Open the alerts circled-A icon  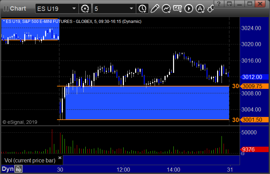pyautogui.click(x=200, y=9)
